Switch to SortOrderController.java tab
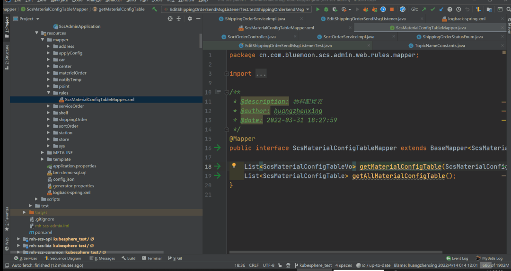 click(251, 37)
